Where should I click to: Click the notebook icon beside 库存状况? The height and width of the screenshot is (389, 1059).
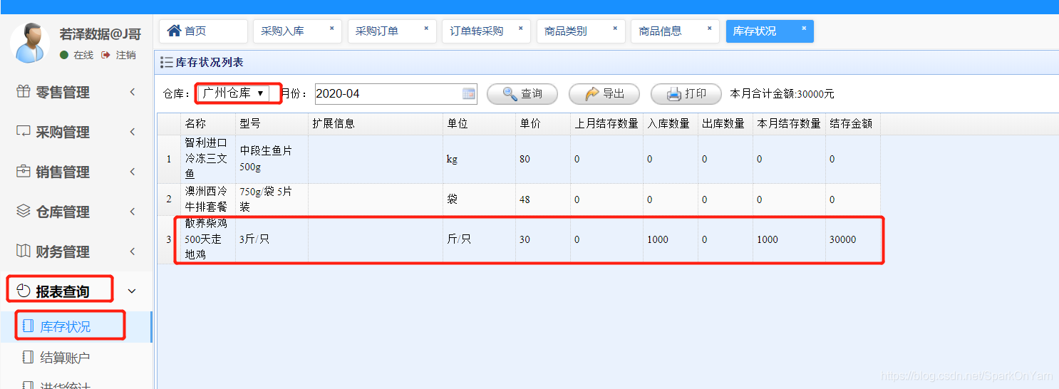coord(28,326)
